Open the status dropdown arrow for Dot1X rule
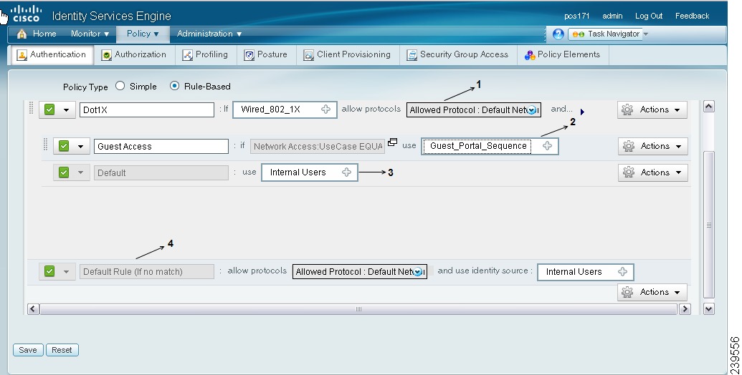This screenshot has width=742, height=375. pyautogui.click(x=66, y=110)
